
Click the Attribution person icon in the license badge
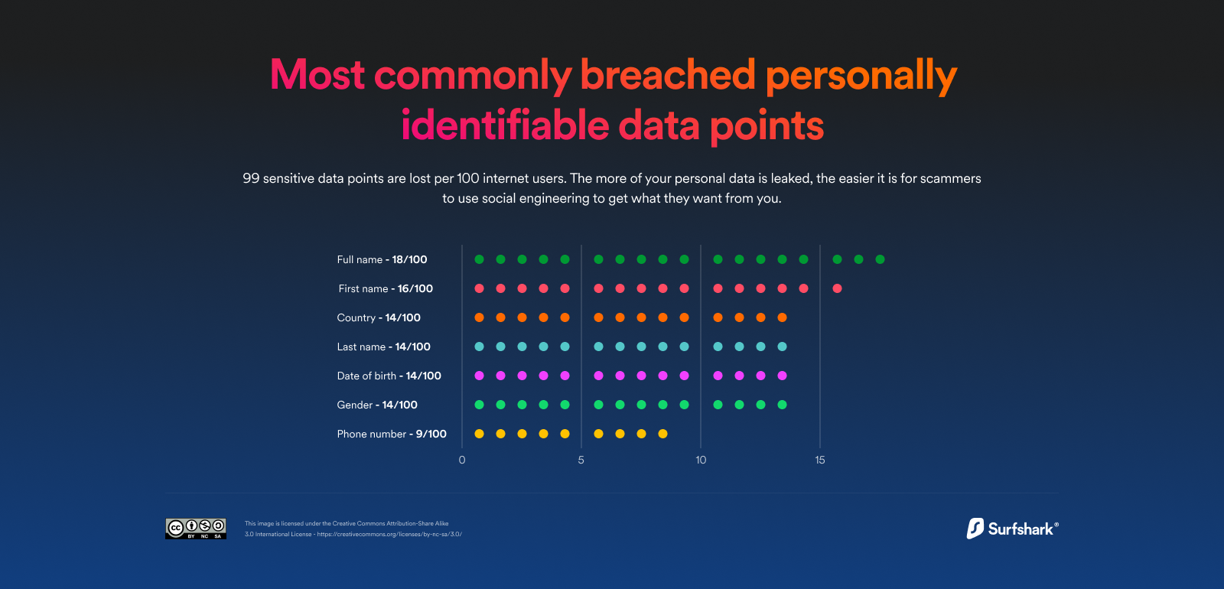tap(191, 526)
